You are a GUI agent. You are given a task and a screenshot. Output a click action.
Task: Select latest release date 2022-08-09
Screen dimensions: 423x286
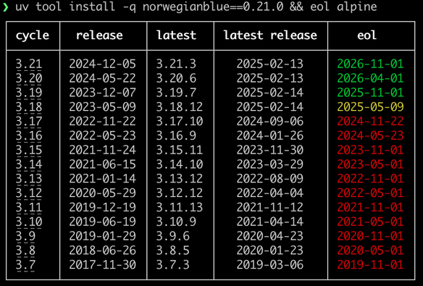[270, 179]
